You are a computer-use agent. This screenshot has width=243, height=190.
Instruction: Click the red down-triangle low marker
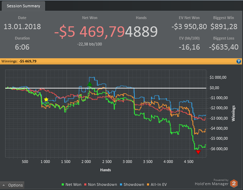(x=198, y=152)
